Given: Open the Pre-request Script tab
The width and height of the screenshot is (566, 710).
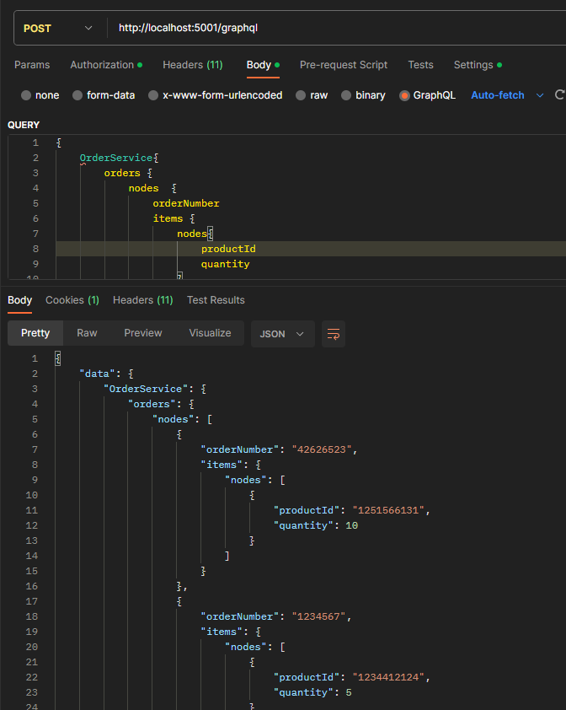Looking at the screenshot, I should pos(344,65).
